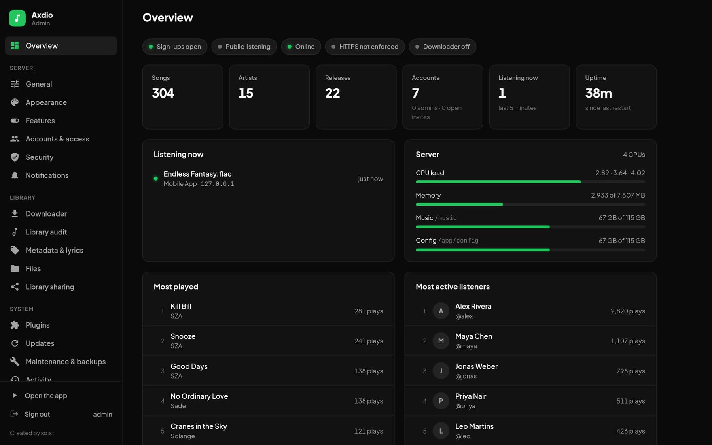Open Maintenance & backups settings

[x=61, y=362]
